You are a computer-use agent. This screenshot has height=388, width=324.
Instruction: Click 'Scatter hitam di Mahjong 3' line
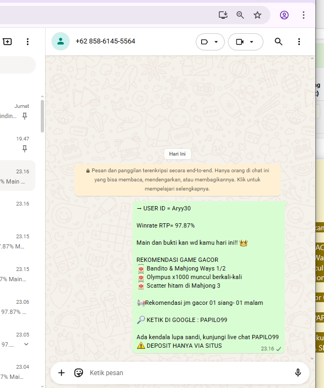click(x=183, y=285)
